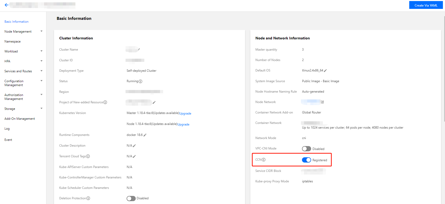Go back using the left arrow icon

pos(7,5)
